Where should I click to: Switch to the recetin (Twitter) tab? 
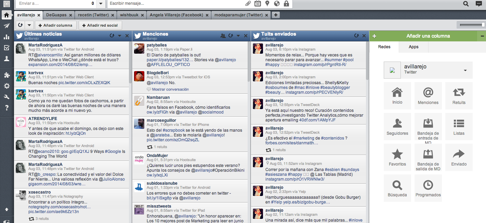pos(93,15)
